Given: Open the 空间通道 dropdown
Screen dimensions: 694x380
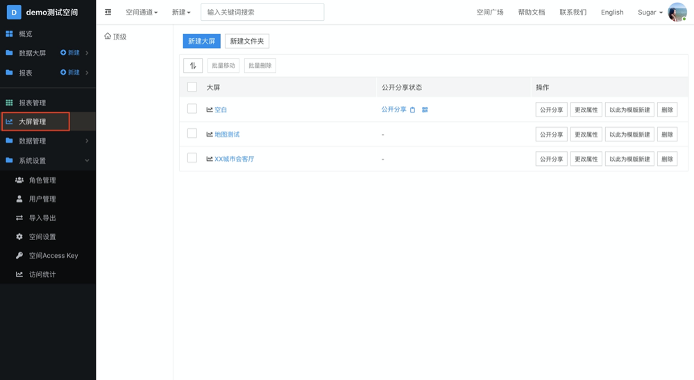Looking at the screenshot, I should click(142, 12).
